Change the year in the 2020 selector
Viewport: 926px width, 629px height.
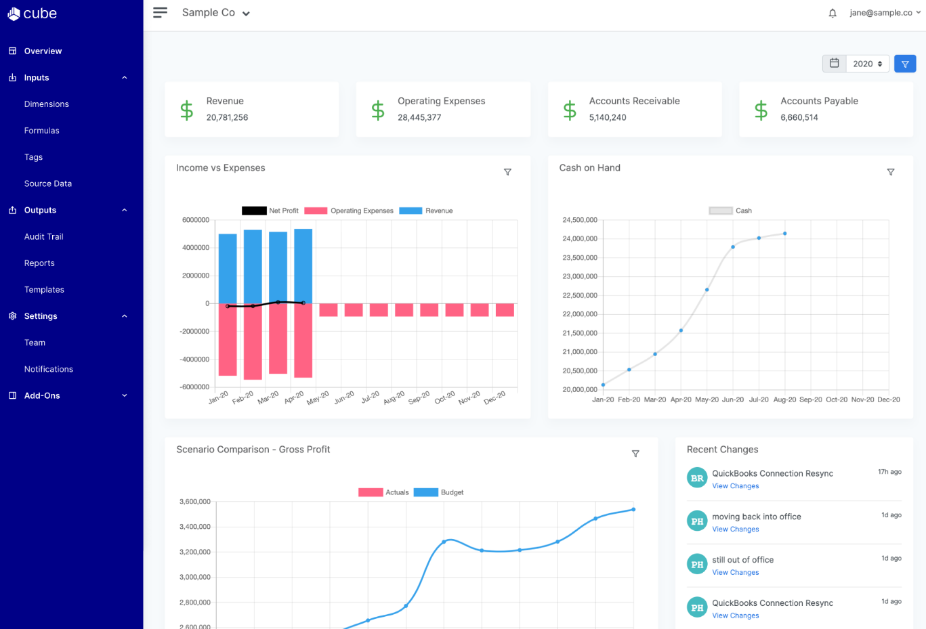[x=868, y=63]
